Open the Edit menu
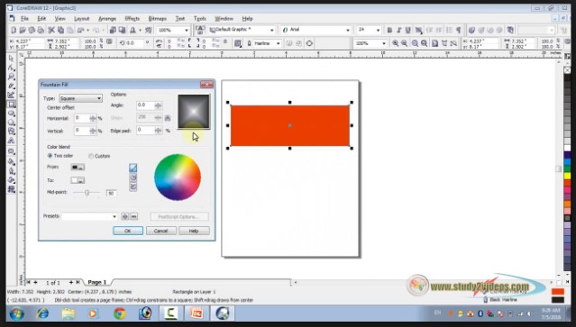 [x=41, y=18]
